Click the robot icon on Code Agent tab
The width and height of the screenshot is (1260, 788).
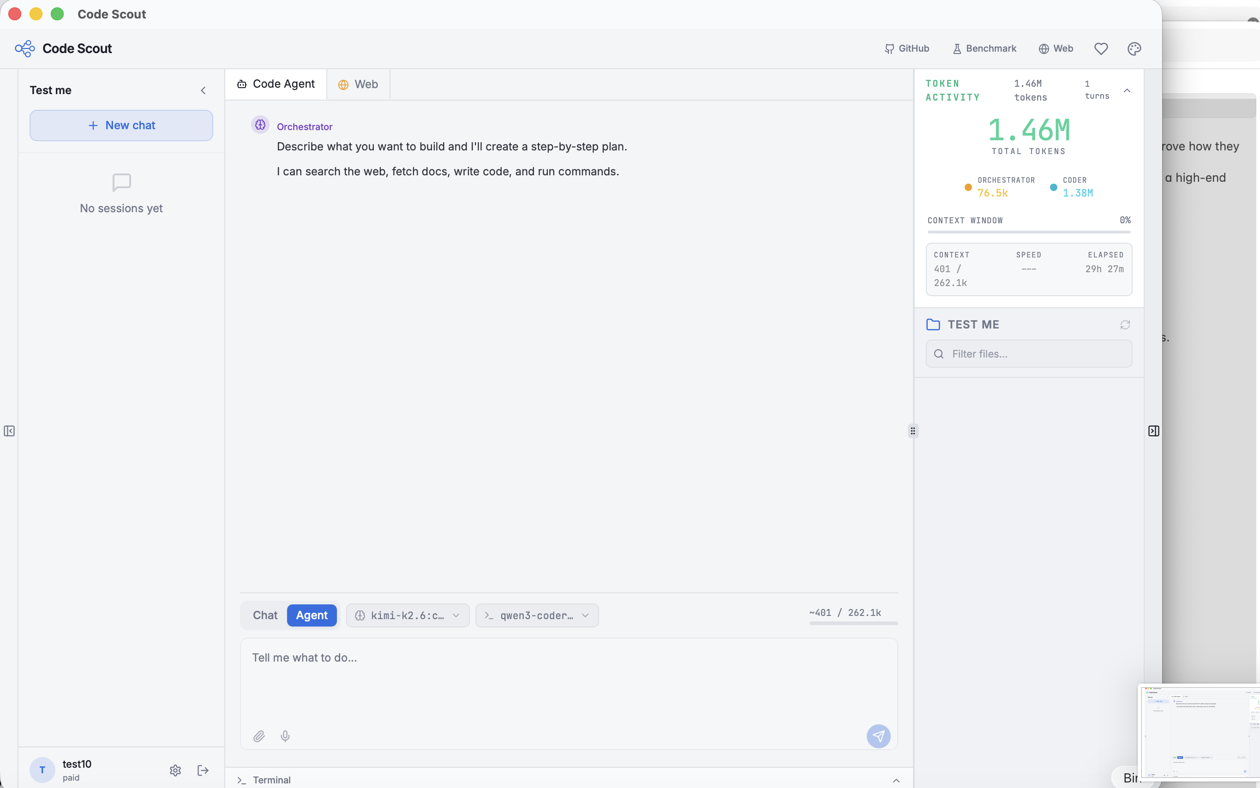(x=241, y=84)
